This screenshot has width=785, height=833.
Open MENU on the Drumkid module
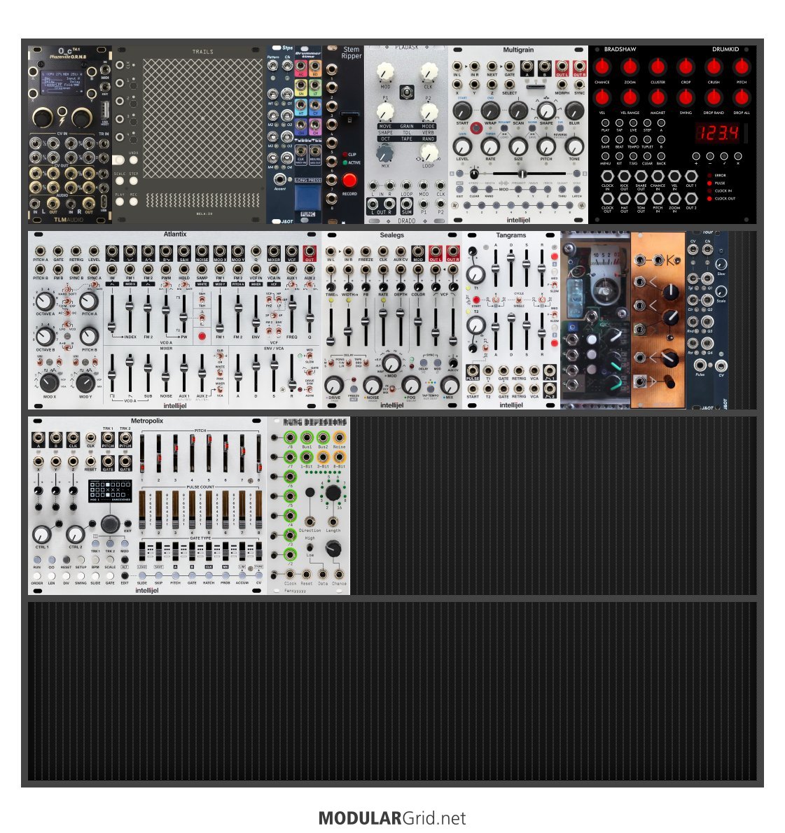[605, 156]
